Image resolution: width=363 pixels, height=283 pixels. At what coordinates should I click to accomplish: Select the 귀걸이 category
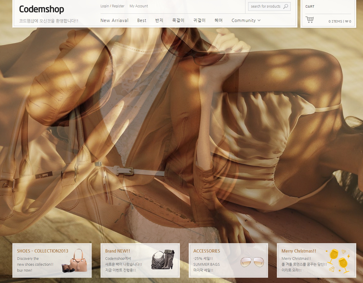point(199,20)
